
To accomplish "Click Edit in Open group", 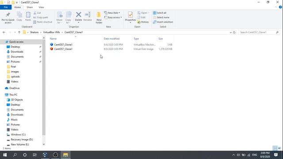I will pyautogui.click(x=141, y=18).
